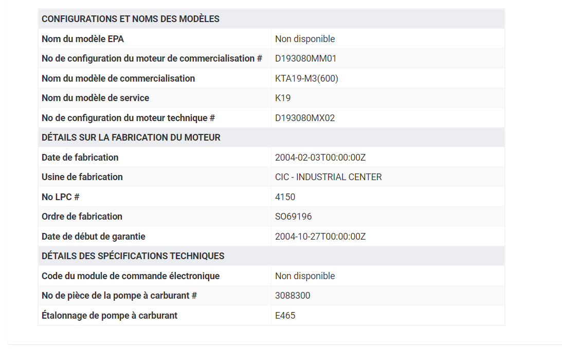This screenshot has height=351, width=562.
Task: Select the plant value CIC - INDUSTRIAL CENTER
Action: click(x=329, y=177)
